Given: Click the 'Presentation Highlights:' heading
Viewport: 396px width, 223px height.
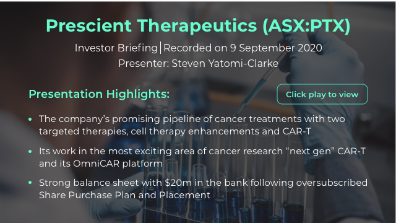Looking at the screenshot, I should [99, 94].
